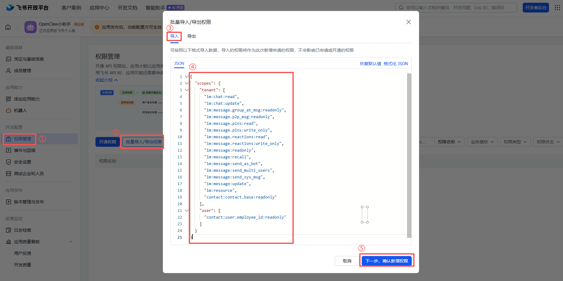The height and width of the screenshot is (281, 563).
Task: Close the 批量导入/导出权限 dialog
Action: tap(409, 22)
